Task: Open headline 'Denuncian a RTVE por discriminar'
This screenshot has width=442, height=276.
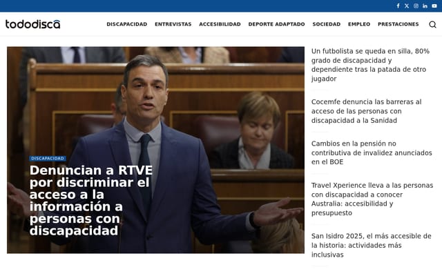Action: (x=91, y=201)
